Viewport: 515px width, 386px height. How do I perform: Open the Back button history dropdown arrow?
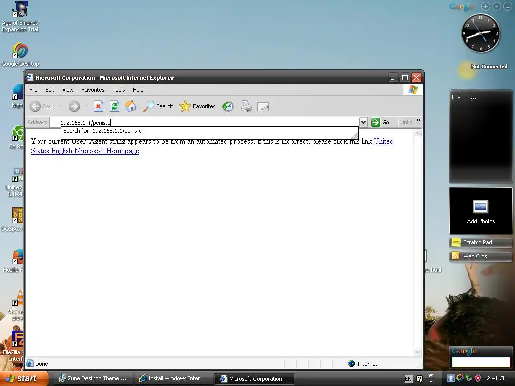click(x=61, y=106)
